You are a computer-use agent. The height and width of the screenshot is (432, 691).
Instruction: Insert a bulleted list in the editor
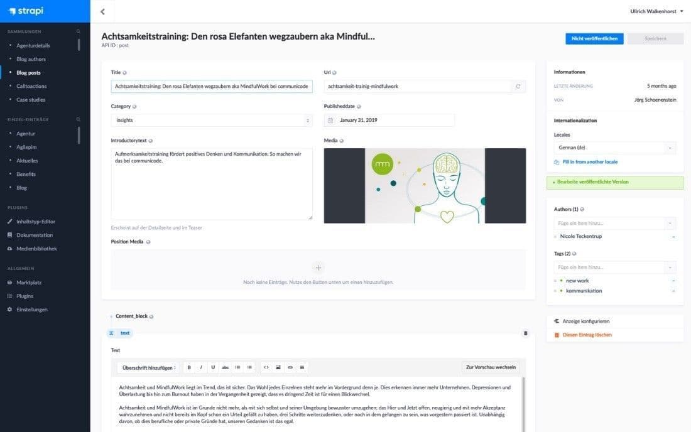coord(237,367)
